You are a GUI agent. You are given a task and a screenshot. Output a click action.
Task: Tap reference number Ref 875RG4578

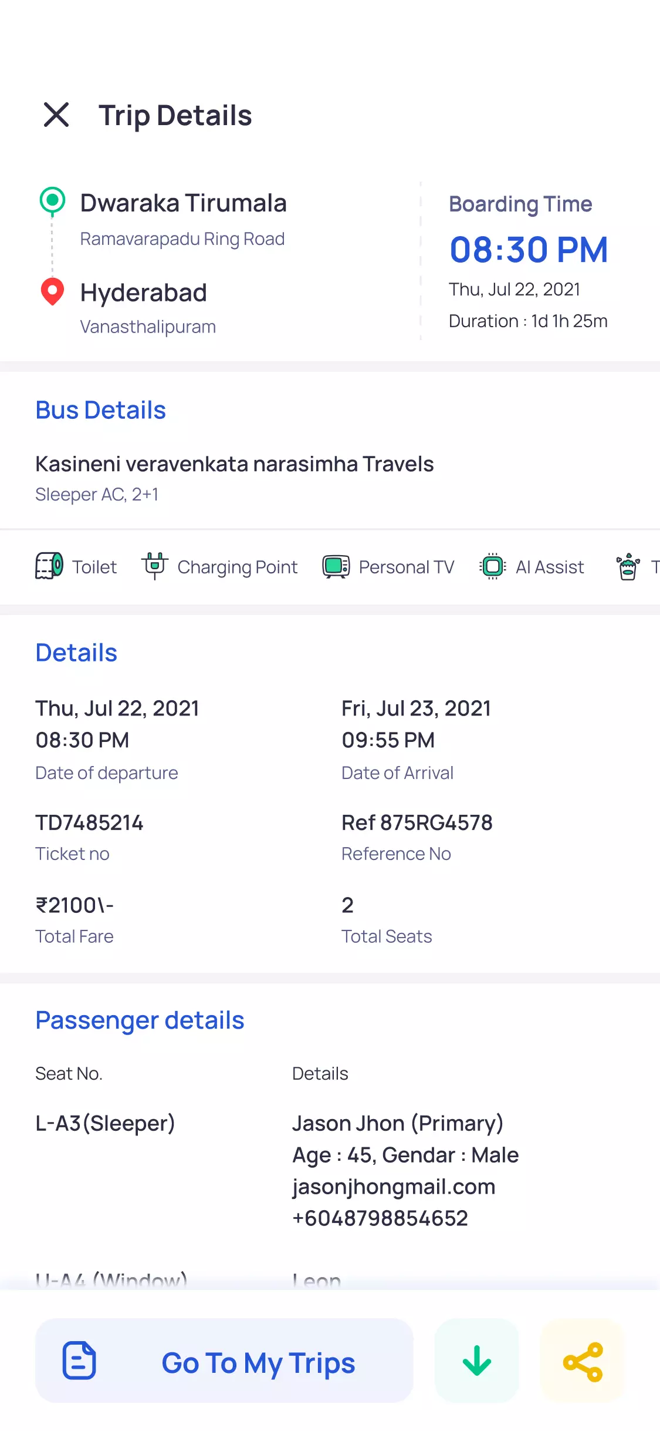click(417, 822)
